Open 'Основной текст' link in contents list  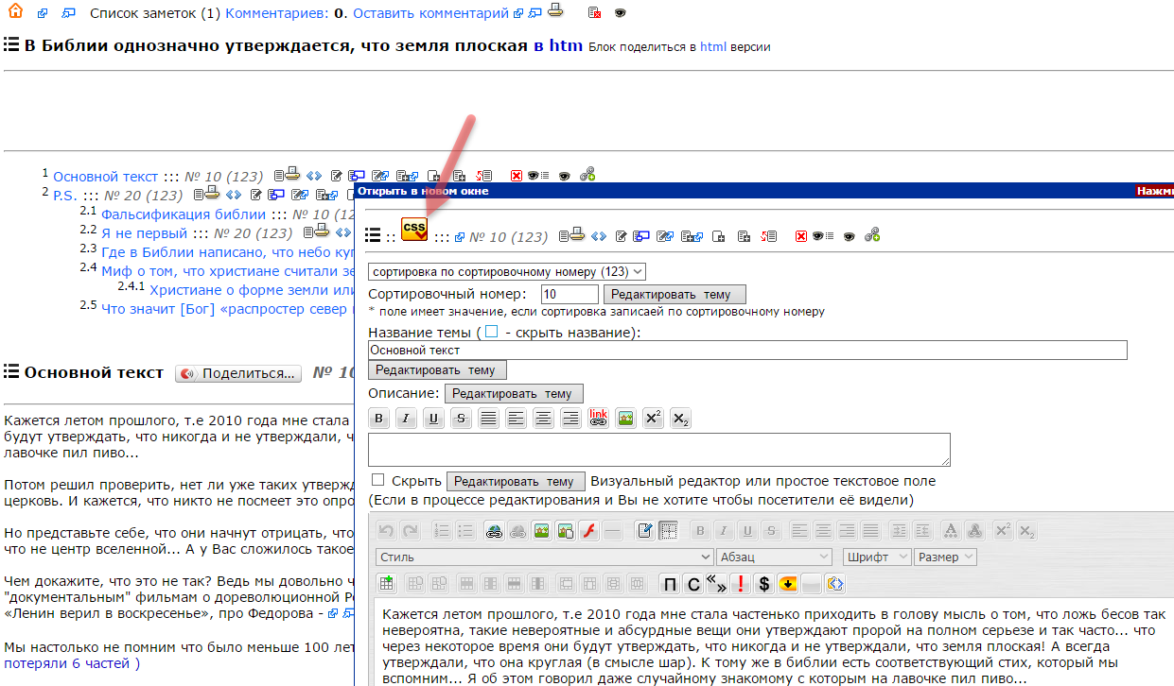[x=106, y=177]
